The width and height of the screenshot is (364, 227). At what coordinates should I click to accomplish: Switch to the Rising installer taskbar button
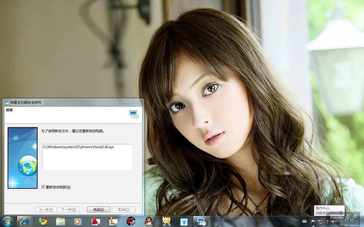point(202,221)
